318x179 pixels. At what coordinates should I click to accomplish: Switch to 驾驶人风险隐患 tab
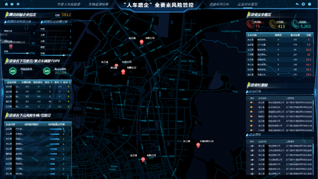pos(69,4)
